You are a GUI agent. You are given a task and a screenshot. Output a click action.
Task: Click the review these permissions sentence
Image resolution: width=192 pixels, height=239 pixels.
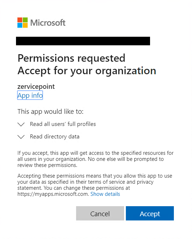point(47,165)
